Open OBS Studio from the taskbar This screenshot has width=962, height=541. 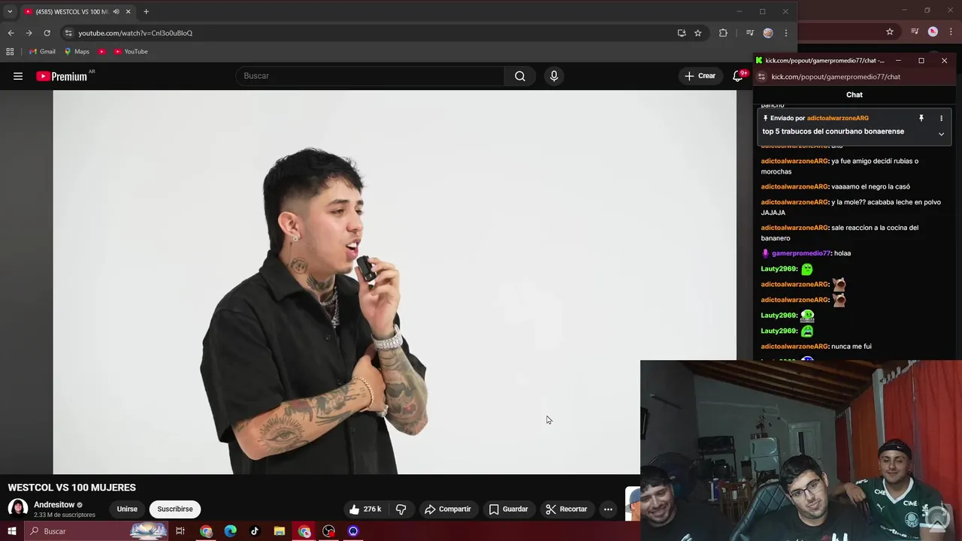point(328,531)
